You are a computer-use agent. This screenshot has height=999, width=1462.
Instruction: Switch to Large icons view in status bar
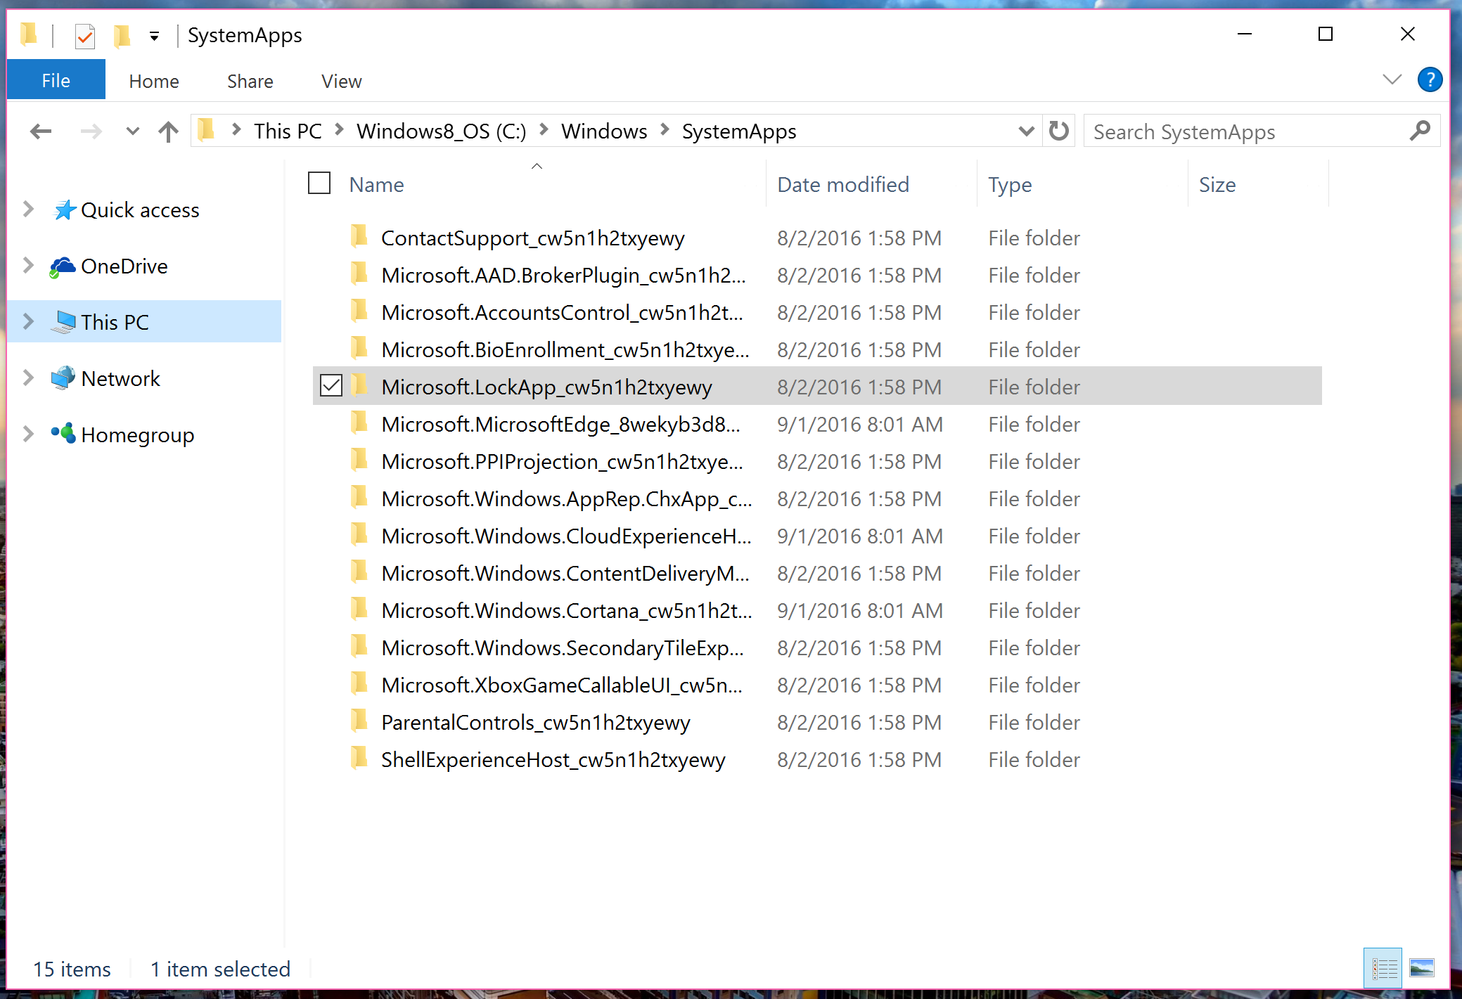click(x=1422, y=969)
